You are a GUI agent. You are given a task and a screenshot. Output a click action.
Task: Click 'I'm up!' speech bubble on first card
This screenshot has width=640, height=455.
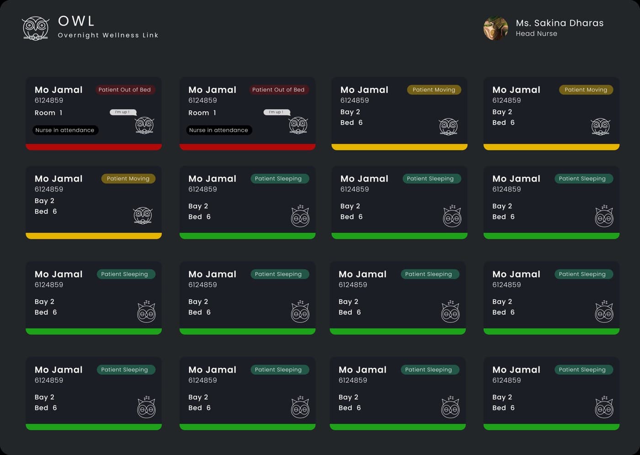123,112
